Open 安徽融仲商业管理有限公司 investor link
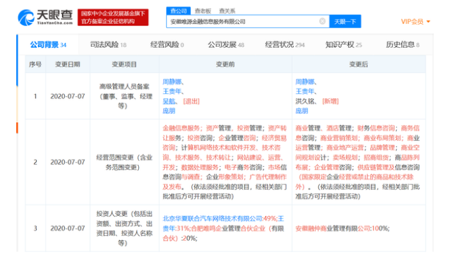The height and width of the screenshot is (265, 456). coord(333,228)
